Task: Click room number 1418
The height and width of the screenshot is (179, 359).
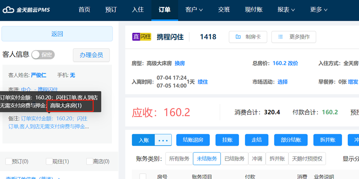Action: (208, 37)
